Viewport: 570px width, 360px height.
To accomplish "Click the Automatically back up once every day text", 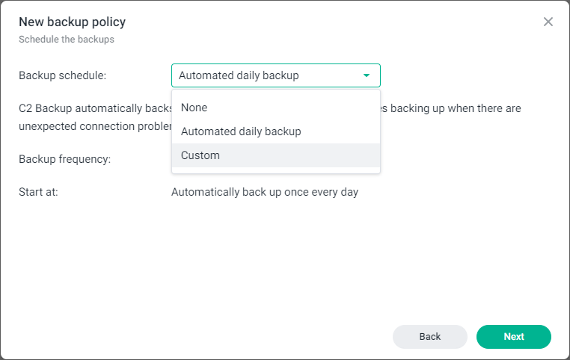I will [265, 192].
